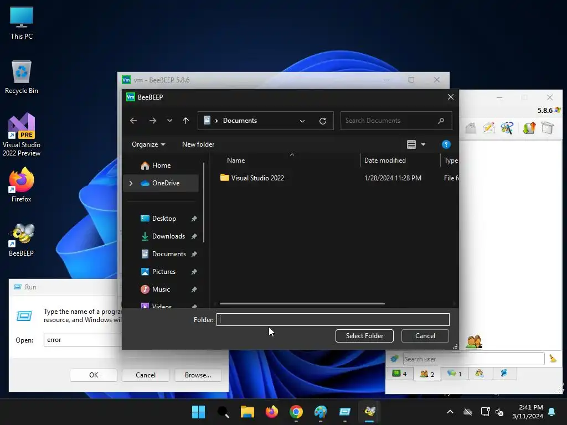Switch to the users tab showing 2

coord(427,374)
